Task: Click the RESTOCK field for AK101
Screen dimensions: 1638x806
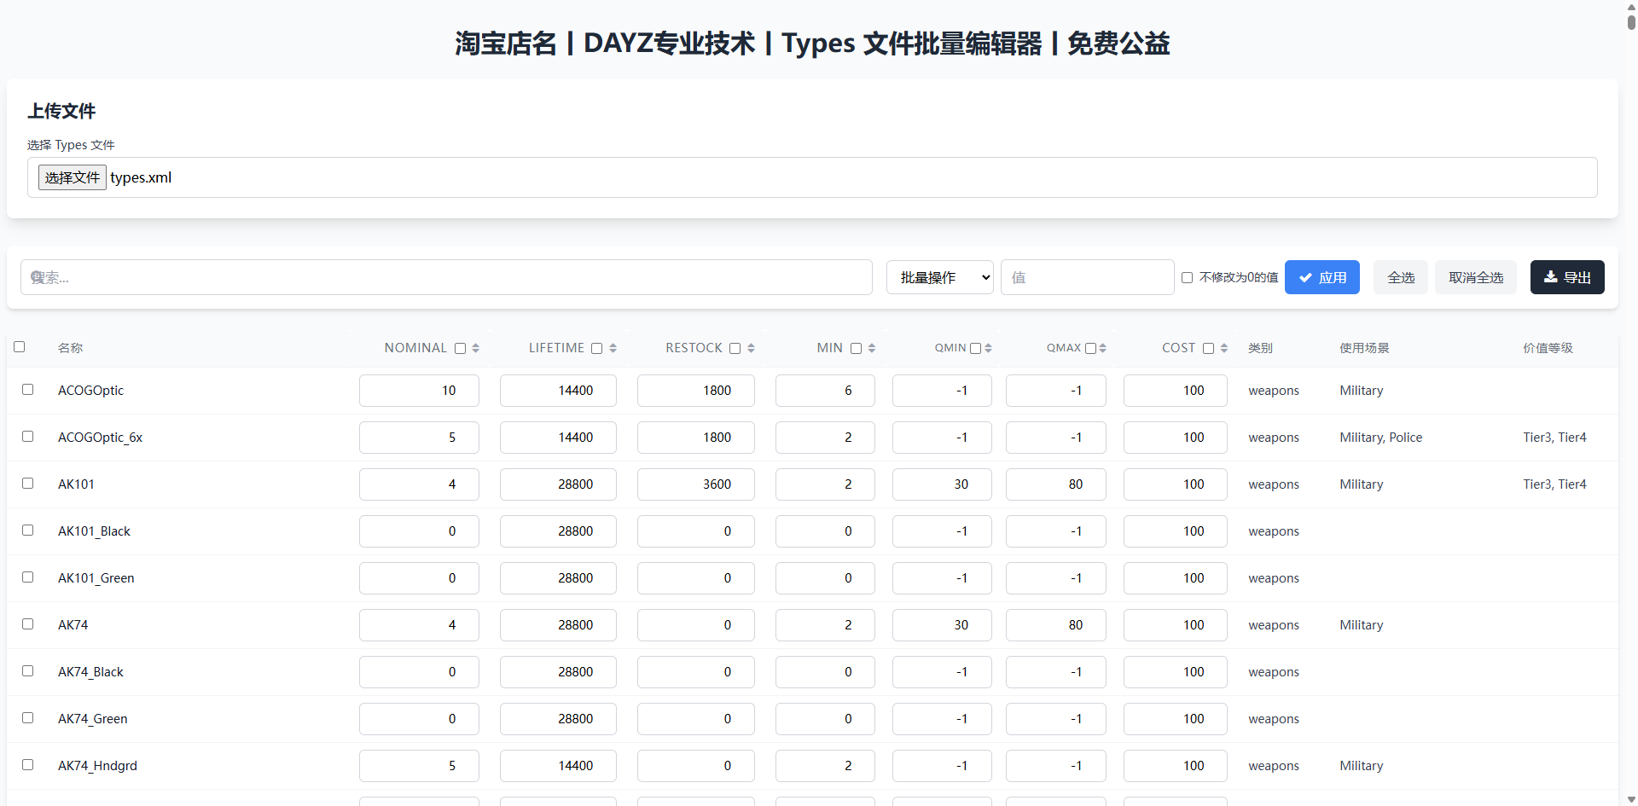Action: coord(696,484)
